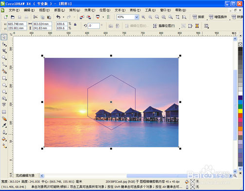245x191 pixels.
Task: Open the wrap paragraph text dropdown
Action: (206, 26)
